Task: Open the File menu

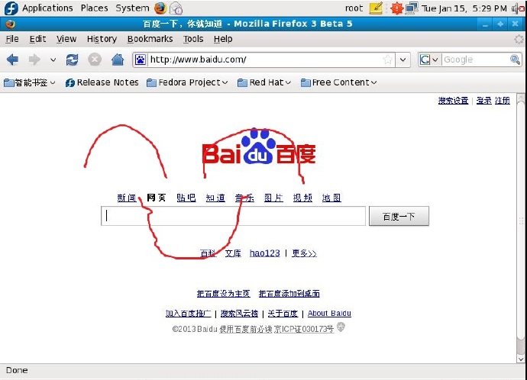Action: 12,39
